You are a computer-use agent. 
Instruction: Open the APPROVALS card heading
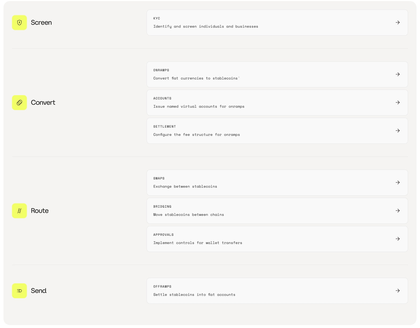pos(163,235)
